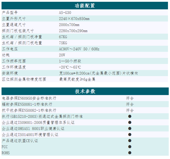Select the net weight value 67KG
Viewport: 170px width, 159px height.
[x=63, y=37]
